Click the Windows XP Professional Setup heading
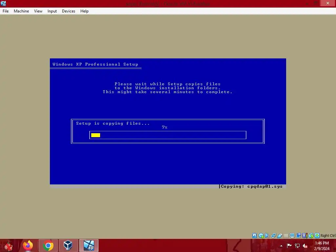Image resolution: width=336 pixels, height=252 pixels. coord(95,64)
